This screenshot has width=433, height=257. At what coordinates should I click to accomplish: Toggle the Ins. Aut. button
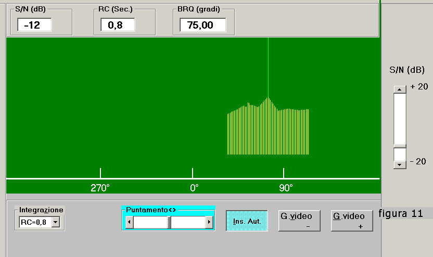pos(247,221)
